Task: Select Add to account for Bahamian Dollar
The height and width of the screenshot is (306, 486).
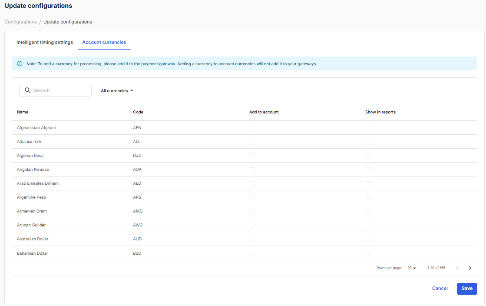Action: (x=252, y=253)
